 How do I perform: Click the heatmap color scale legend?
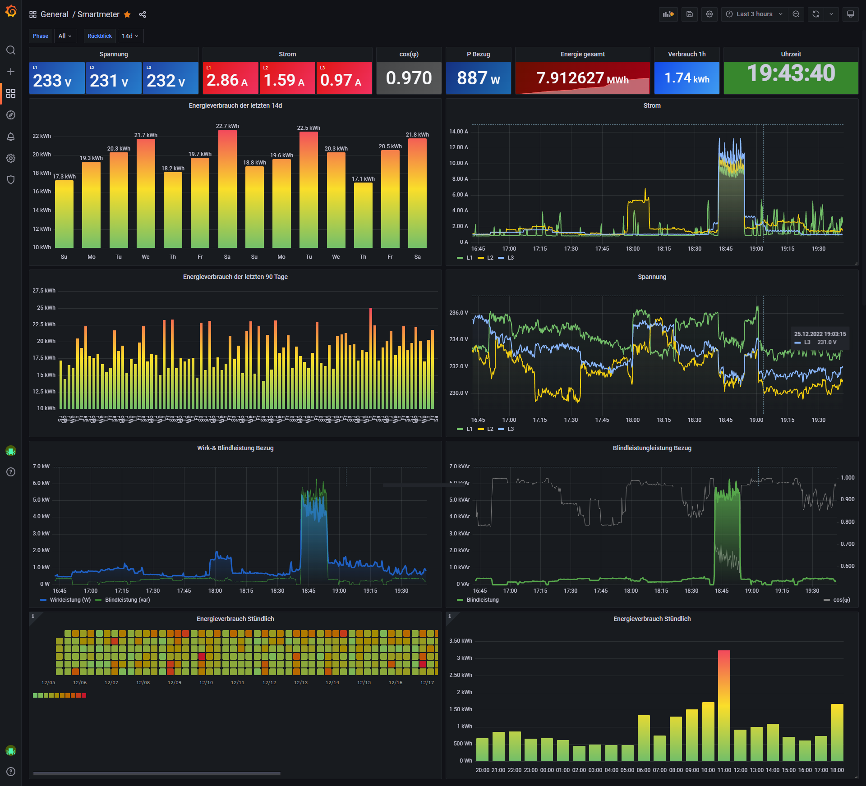[x=60, y=695]
